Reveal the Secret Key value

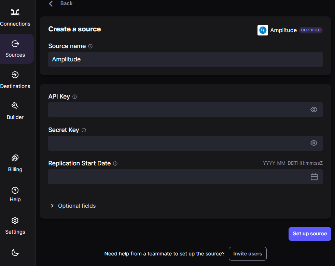313,143
